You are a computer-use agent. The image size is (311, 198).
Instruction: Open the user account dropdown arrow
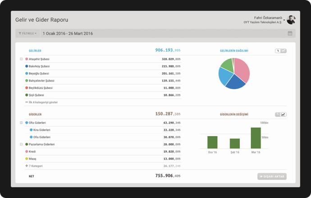[x=284, y=20]
